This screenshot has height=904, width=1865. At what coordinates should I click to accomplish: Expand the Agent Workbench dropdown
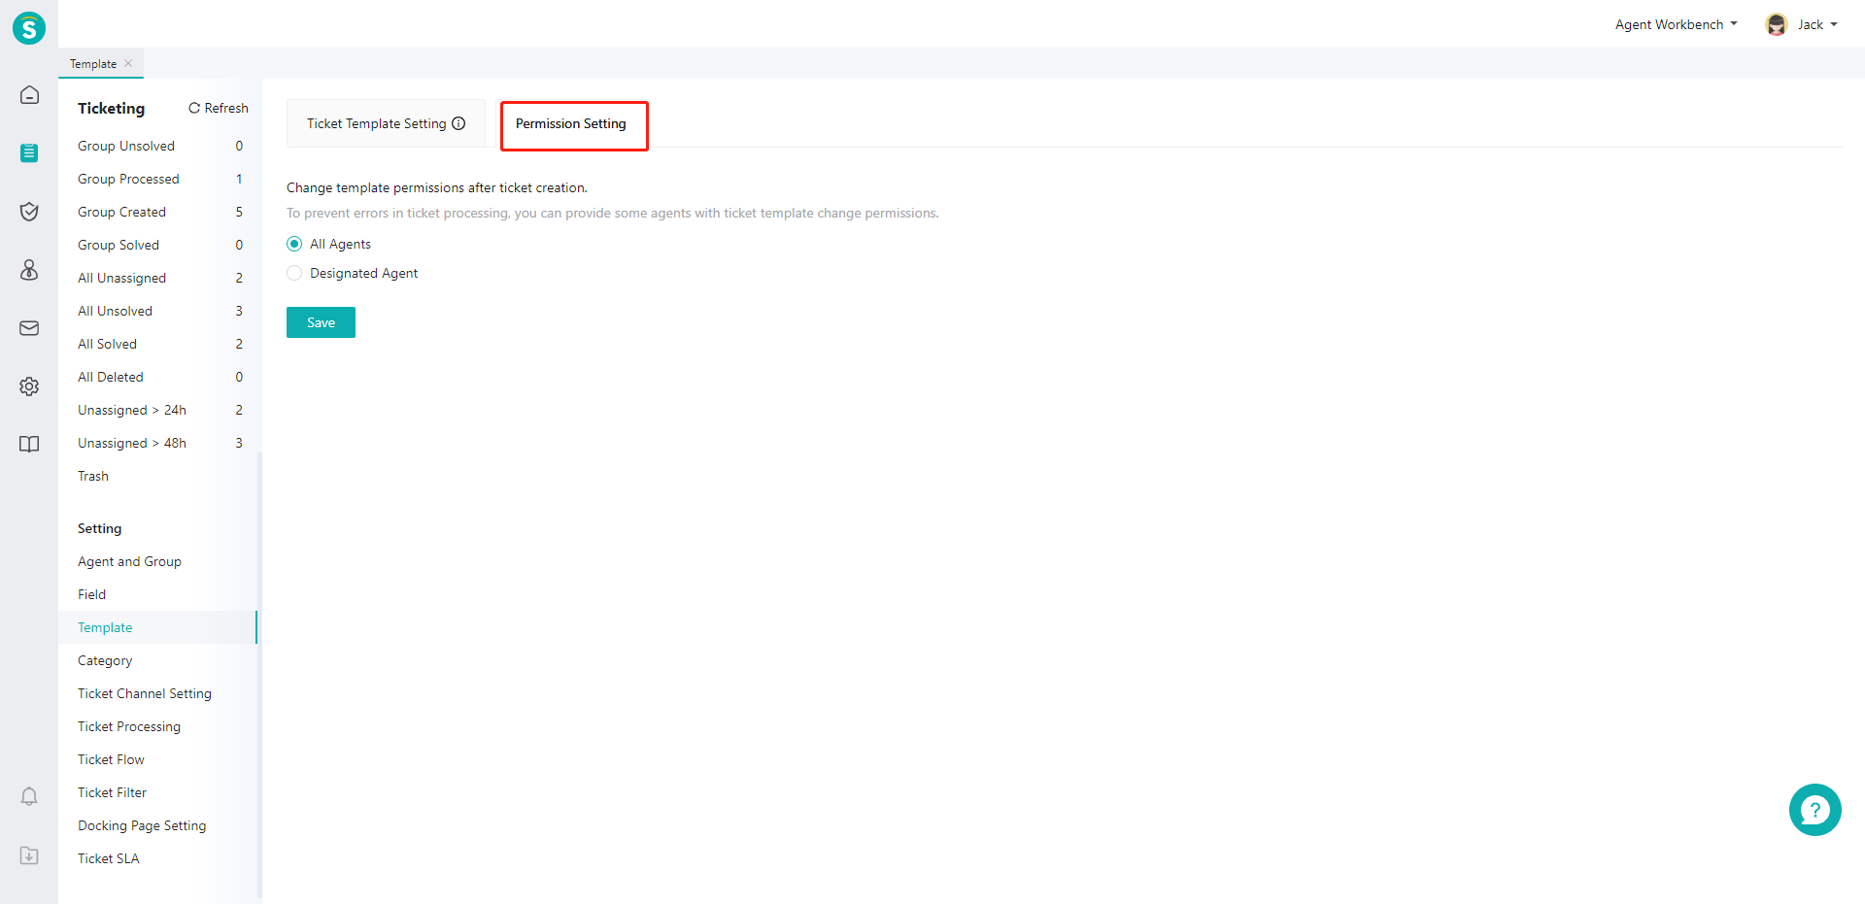coord(1676,24)
